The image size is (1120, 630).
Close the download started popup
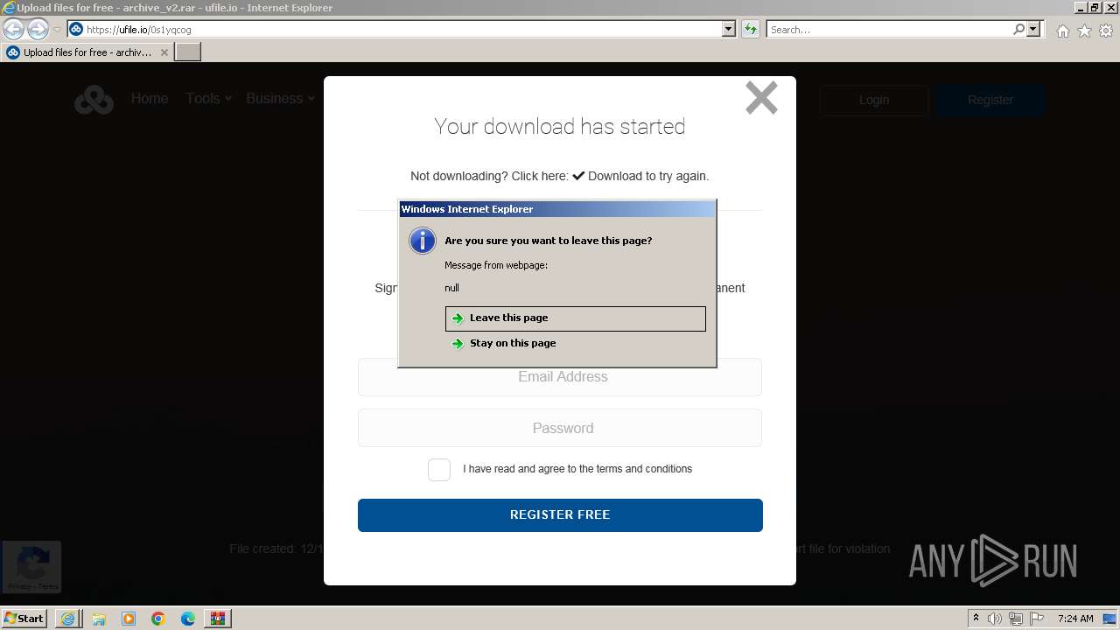click(x=761, y=98)
